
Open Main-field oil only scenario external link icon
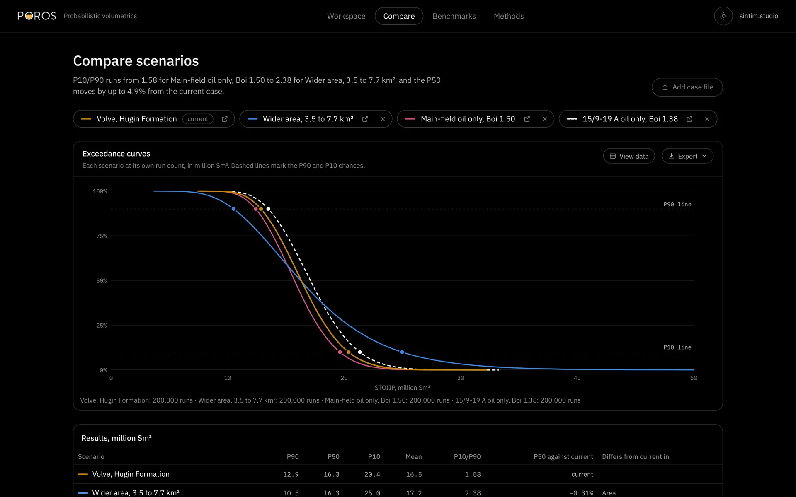527,119
